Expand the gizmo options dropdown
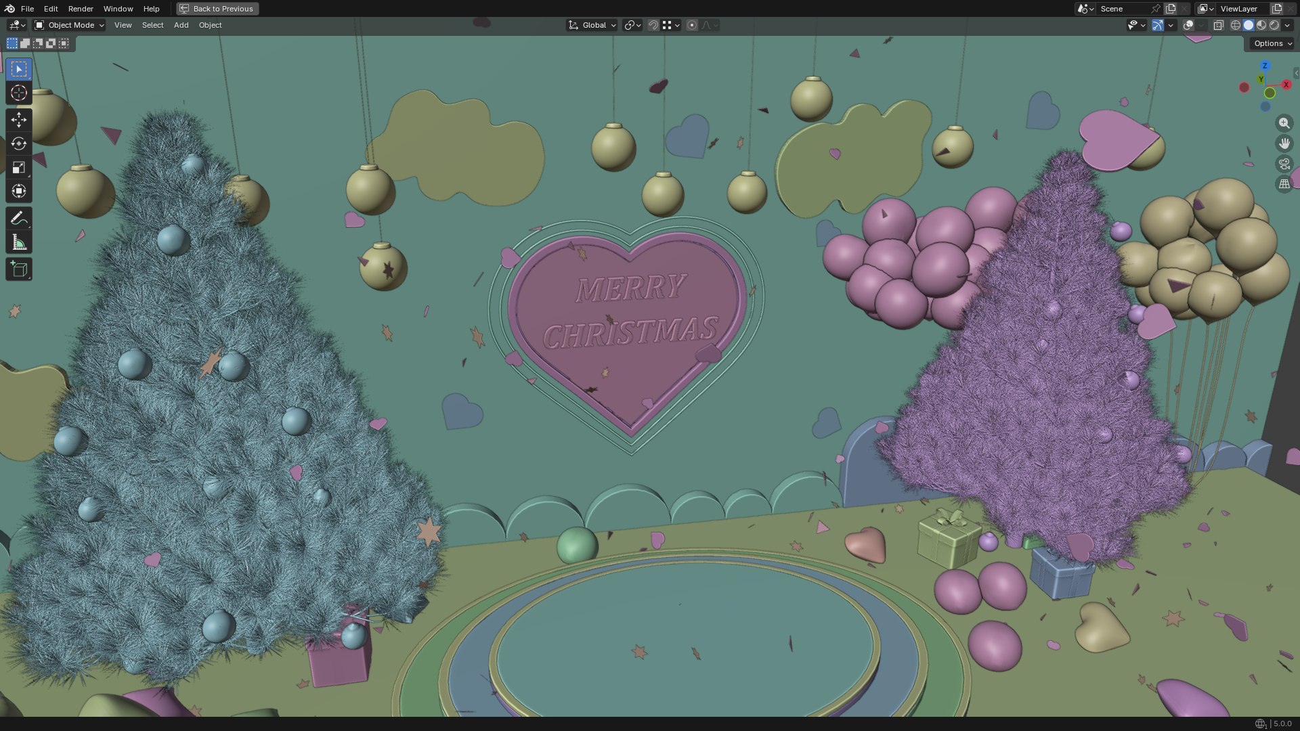The height and width of the screenshot is (731, 1300). pos(1171,25)
